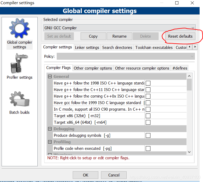Click up arrow of flags list scrollbar
The height and width of the screenshot is (182, 203).
coord(189,76)
